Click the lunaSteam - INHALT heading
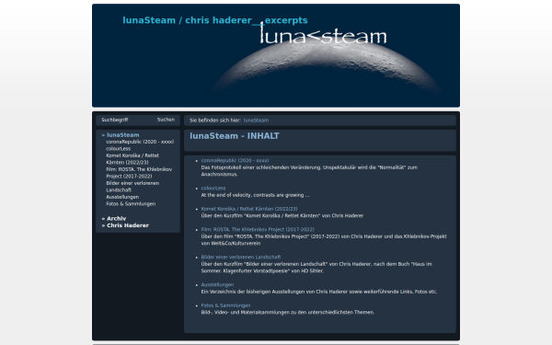Viewport: 552px width, 345px height. coord(235,136)
